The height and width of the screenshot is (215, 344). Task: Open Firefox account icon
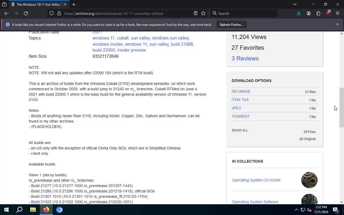click(309, 13)
